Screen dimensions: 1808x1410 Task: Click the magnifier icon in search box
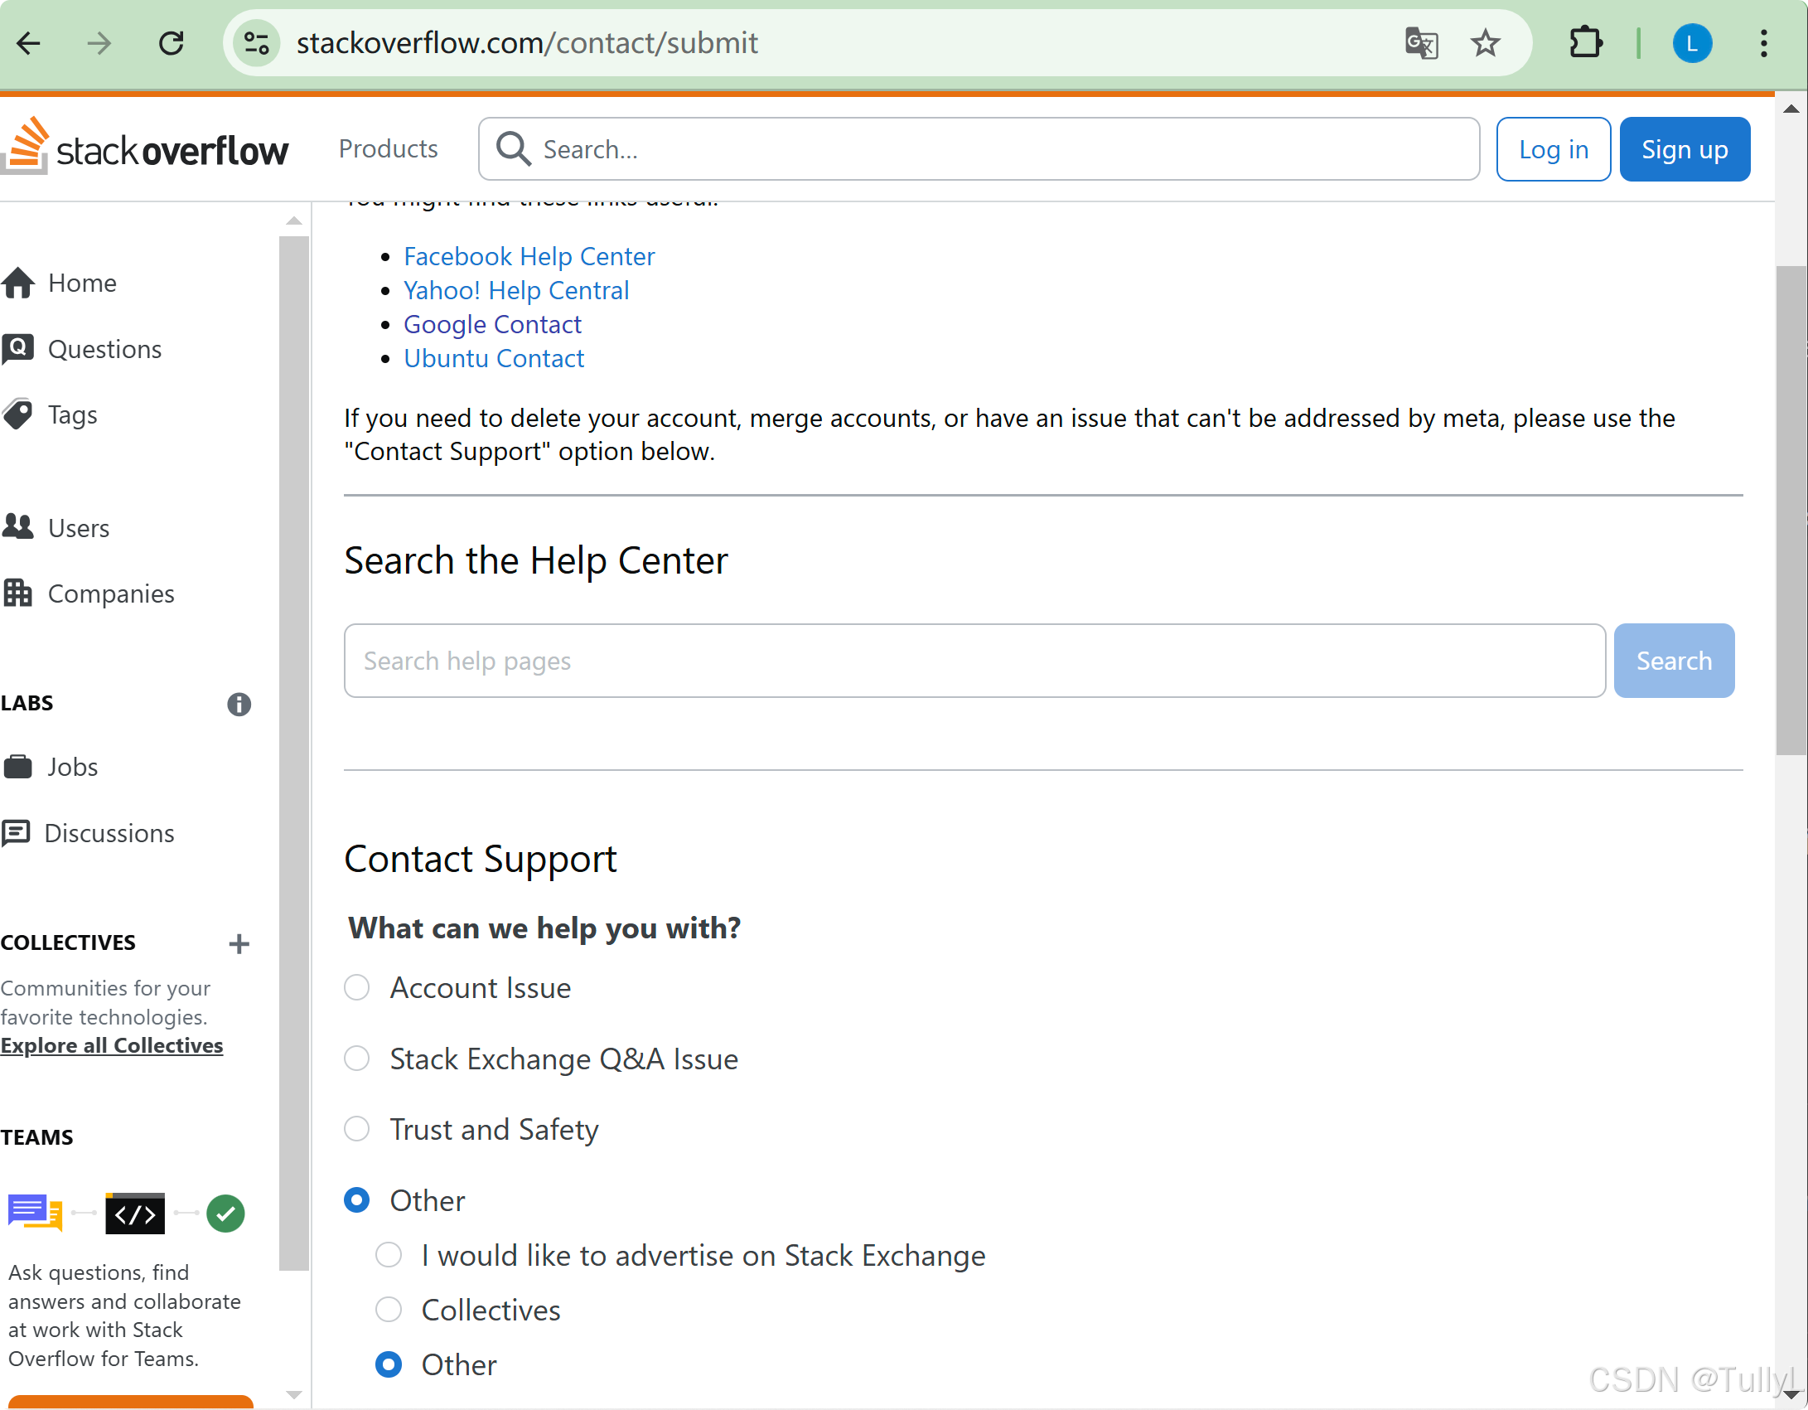(513, 149)
